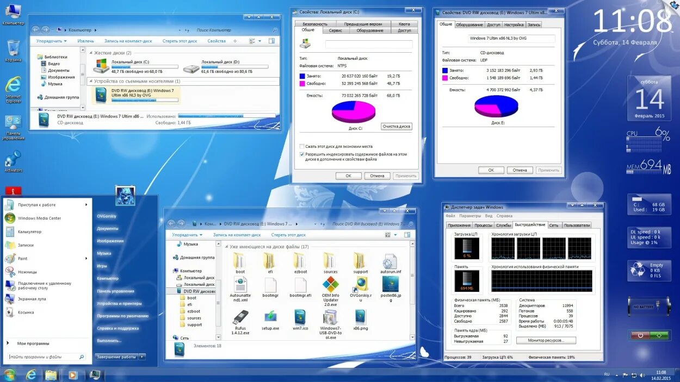Open Internet Explorer on the taskbar
680x382 pixels.
tap(31, 375)
